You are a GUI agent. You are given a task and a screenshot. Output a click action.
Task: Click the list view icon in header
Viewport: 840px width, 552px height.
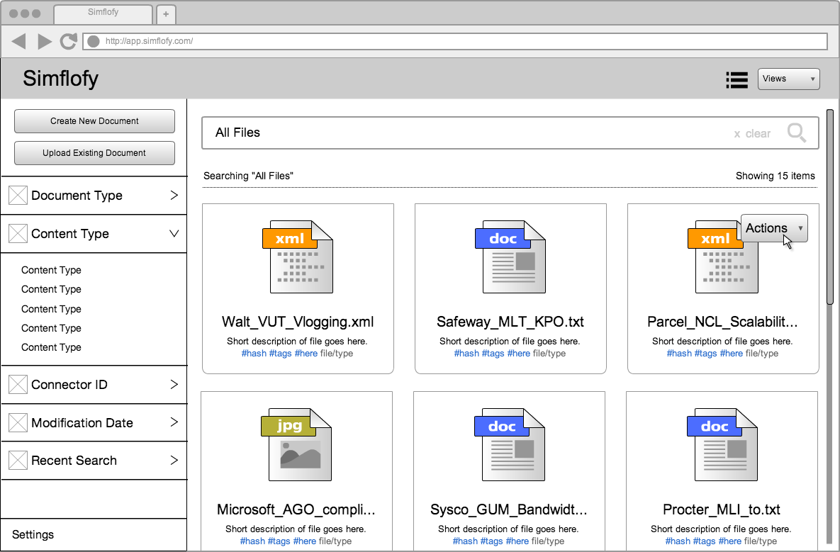point(737,80)
